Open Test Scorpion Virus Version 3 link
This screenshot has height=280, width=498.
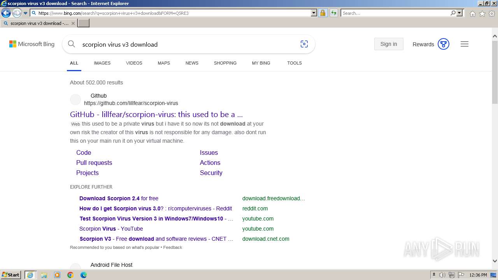pyautogui.click(x=156, y=219)
